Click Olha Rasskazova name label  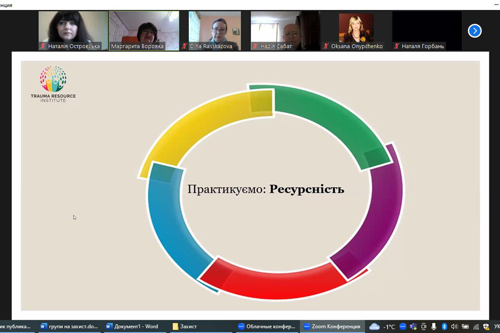(x=211, y=46)
